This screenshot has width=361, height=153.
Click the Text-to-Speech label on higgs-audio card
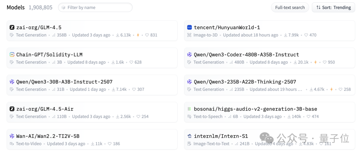click(x=208, y=117)
